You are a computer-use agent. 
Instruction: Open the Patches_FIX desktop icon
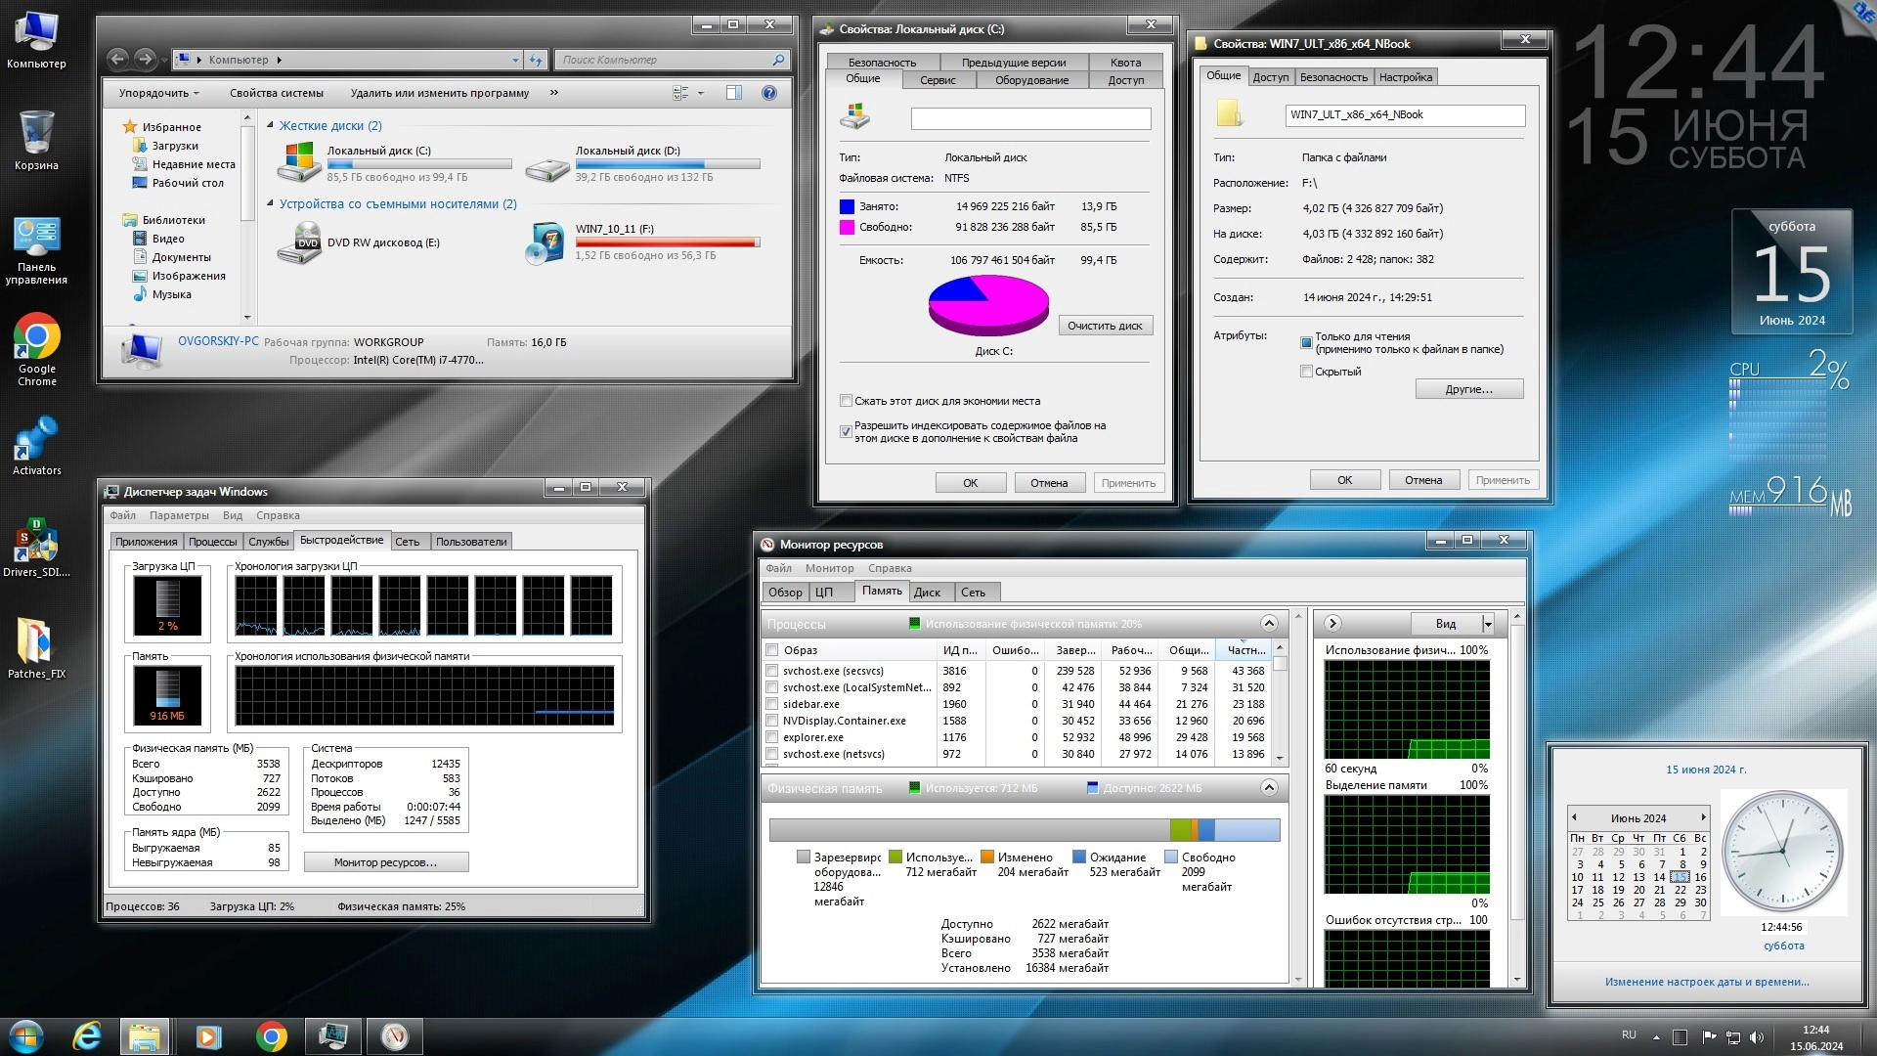pyautogui.click(x=36, y=642)
